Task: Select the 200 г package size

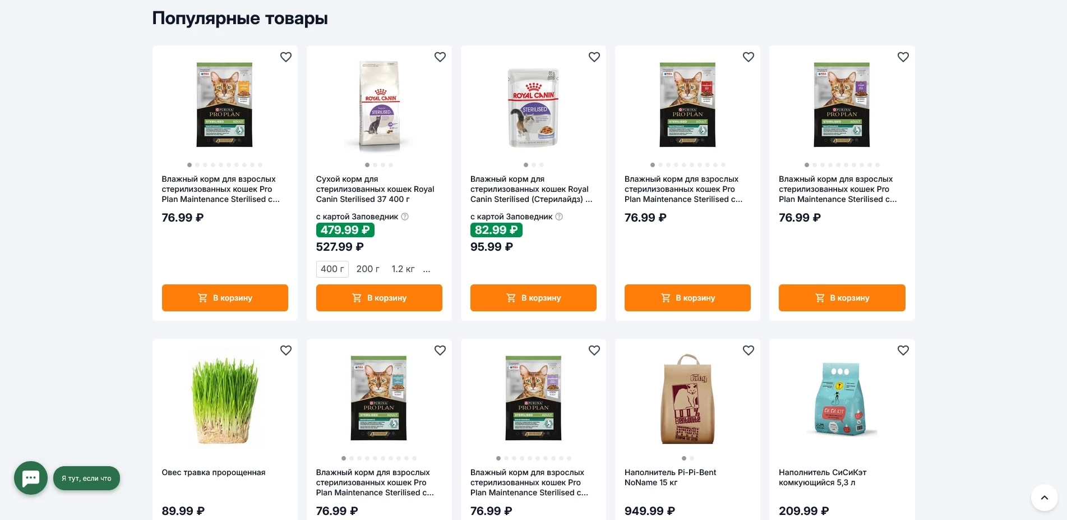Action: pos(368,269)
